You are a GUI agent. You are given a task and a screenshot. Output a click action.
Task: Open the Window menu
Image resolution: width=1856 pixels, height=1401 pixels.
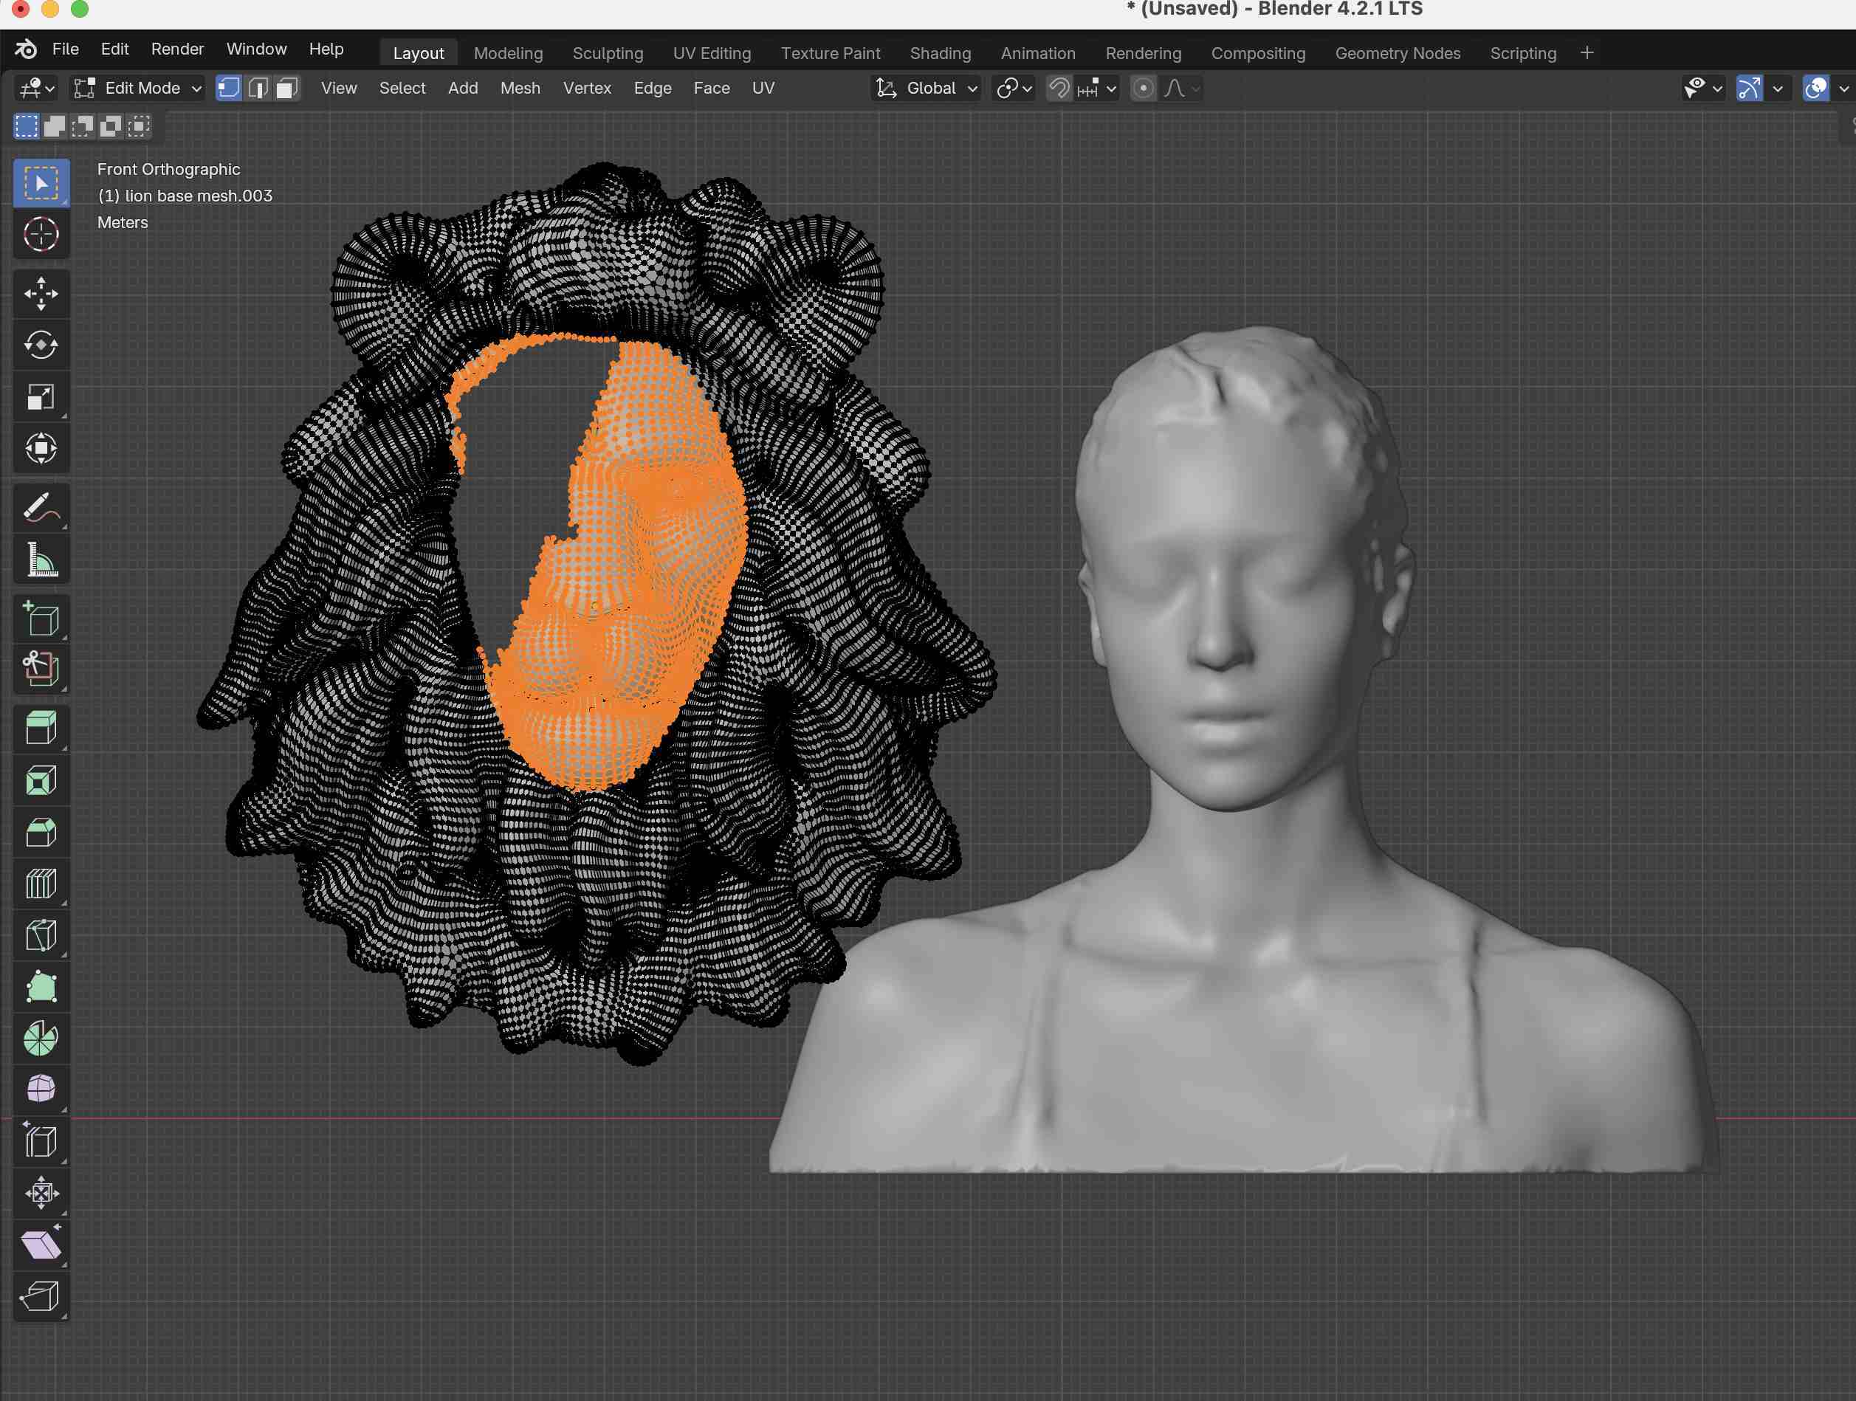click(x=256, y=49)
